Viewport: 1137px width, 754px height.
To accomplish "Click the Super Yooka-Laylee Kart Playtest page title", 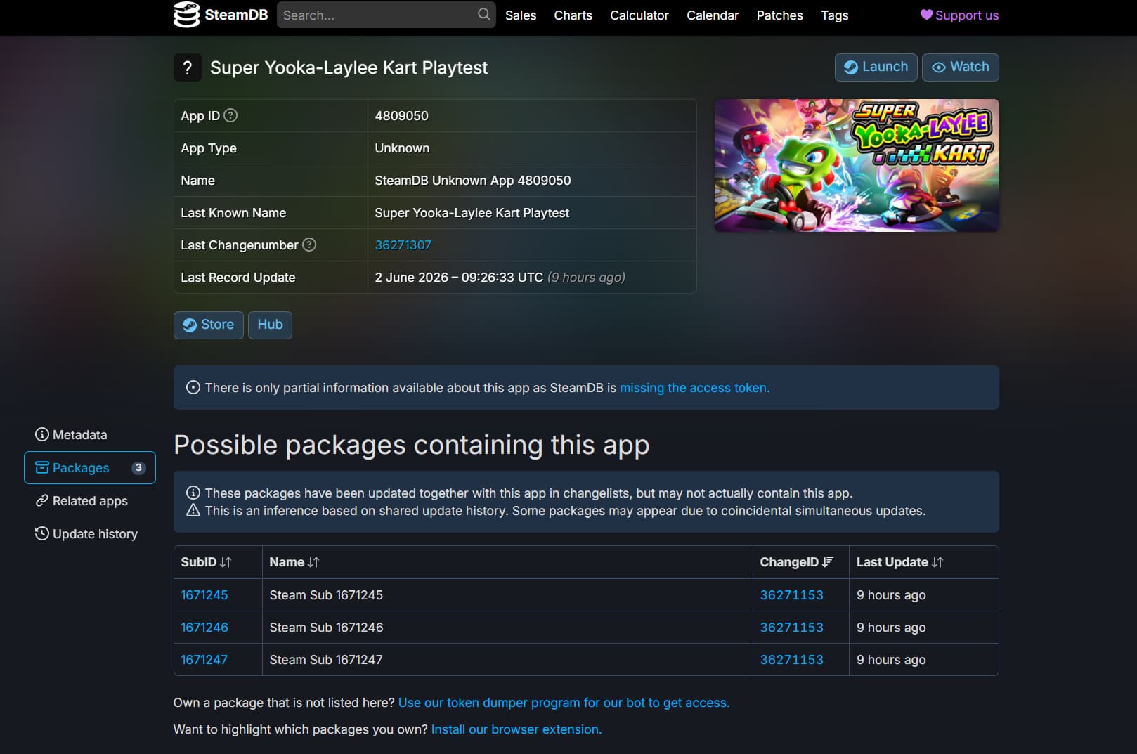I will click(x=349, y=68).
